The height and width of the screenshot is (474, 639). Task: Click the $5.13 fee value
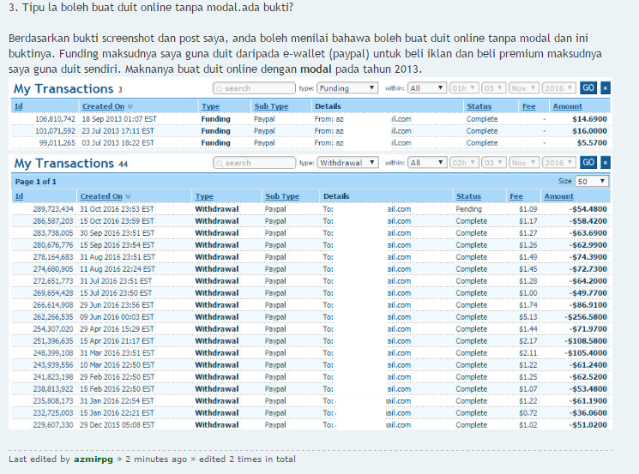pyautogui.click(x=527, y=317)
